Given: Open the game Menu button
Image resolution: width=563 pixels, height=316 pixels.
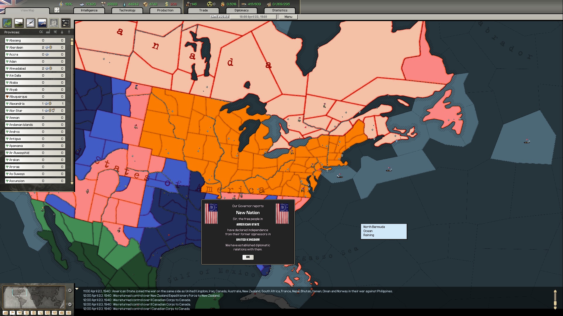Looking at the screenshot, I should point(288,17).
